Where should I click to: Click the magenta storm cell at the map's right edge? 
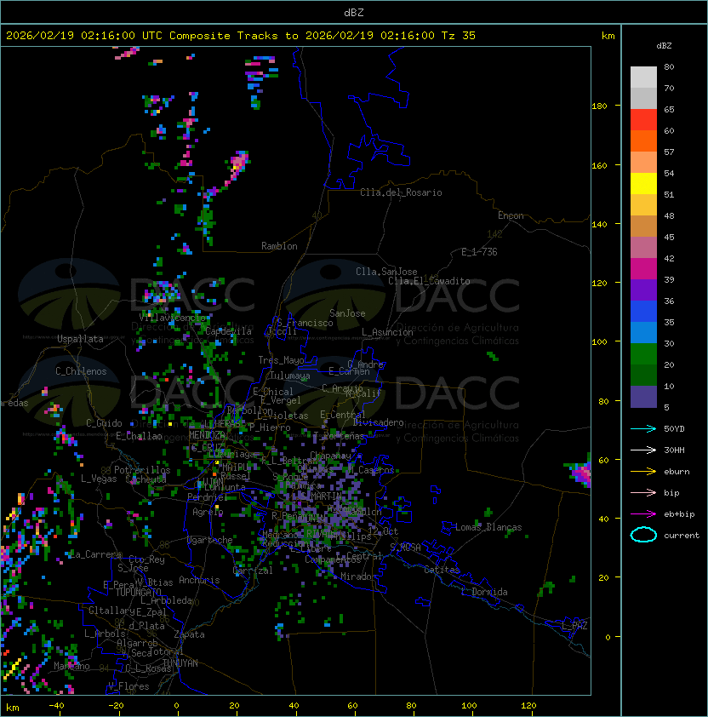tap(580, 471)
